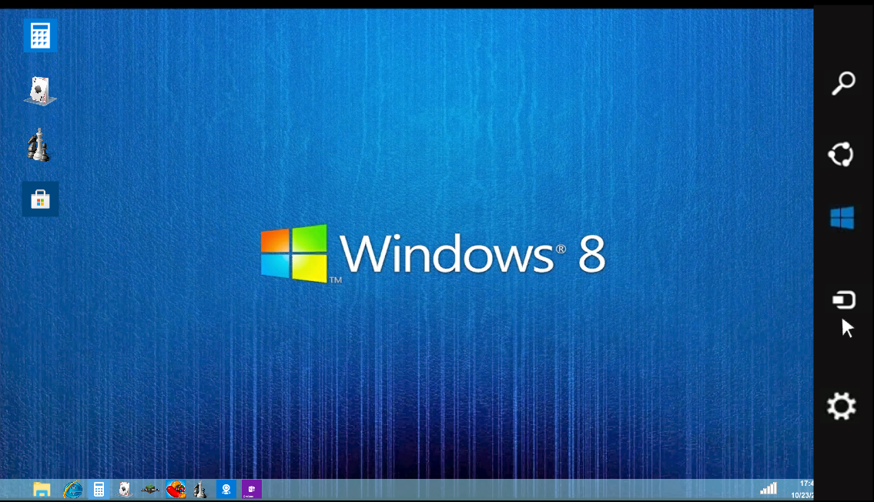Open the Calculator taskbar icon

(x=99, y=489)
